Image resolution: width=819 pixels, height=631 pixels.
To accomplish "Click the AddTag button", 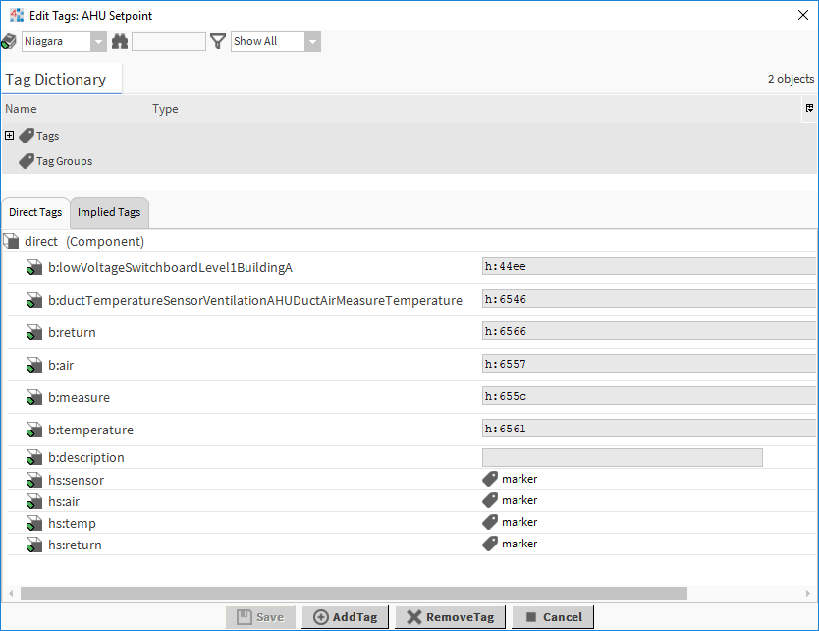I will [346, 617].
